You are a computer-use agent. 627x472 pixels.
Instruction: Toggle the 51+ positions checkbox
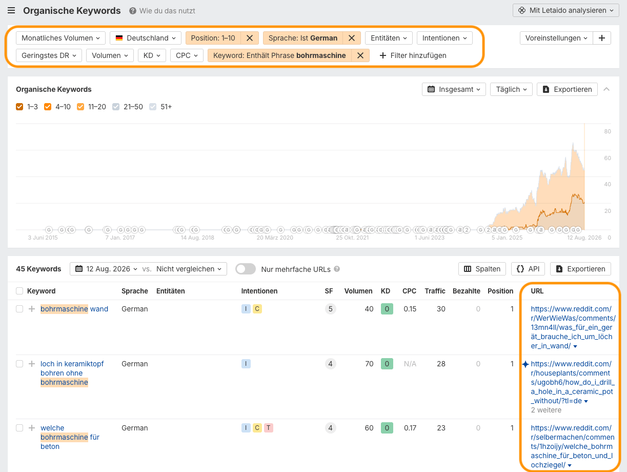click(x=153, y=107)
